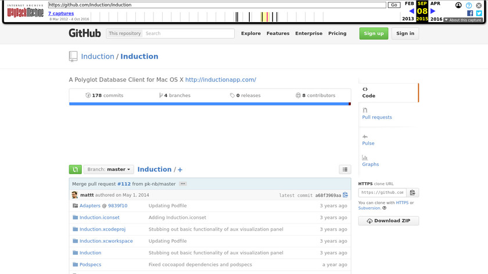
Task: Close the Wayback toolbar with X icon
Action: click(479, 5)
